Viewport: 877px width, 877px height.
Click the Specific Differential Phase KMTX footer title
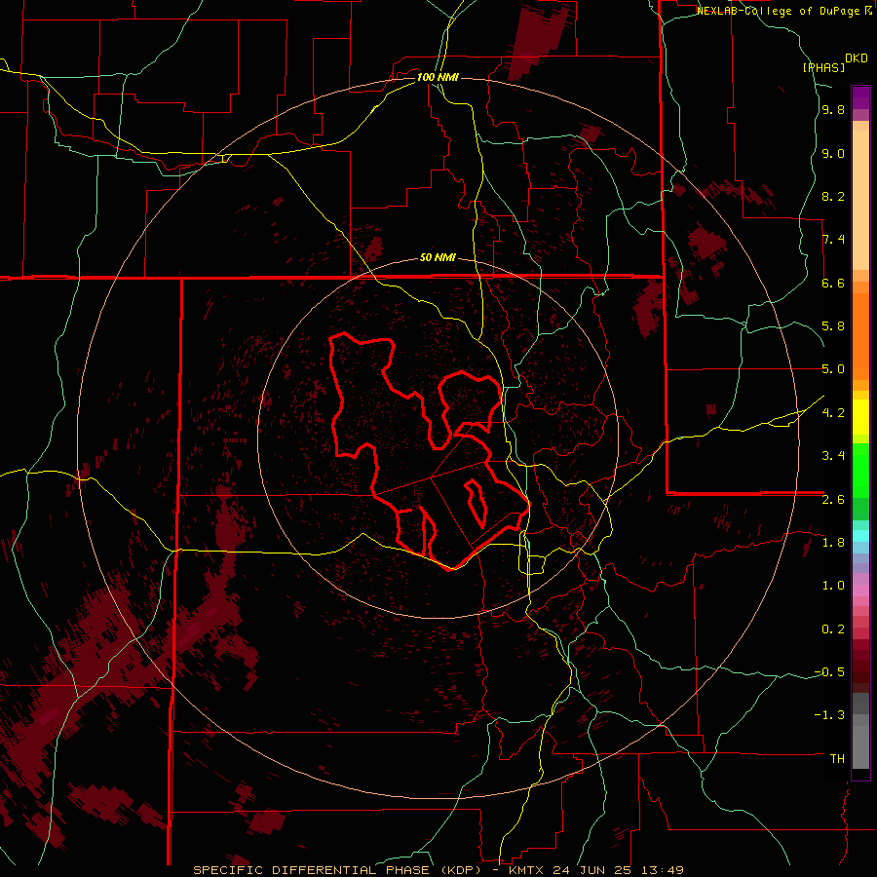(x=438, y=870)
